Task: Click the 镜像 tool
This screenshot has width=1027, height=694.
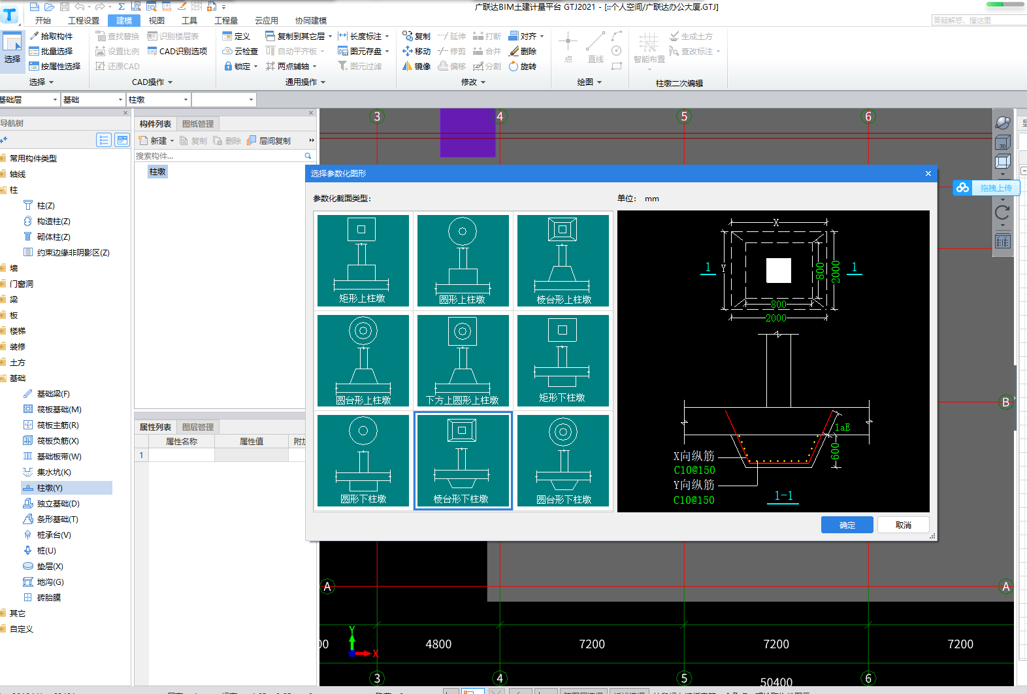Action: 416,66
